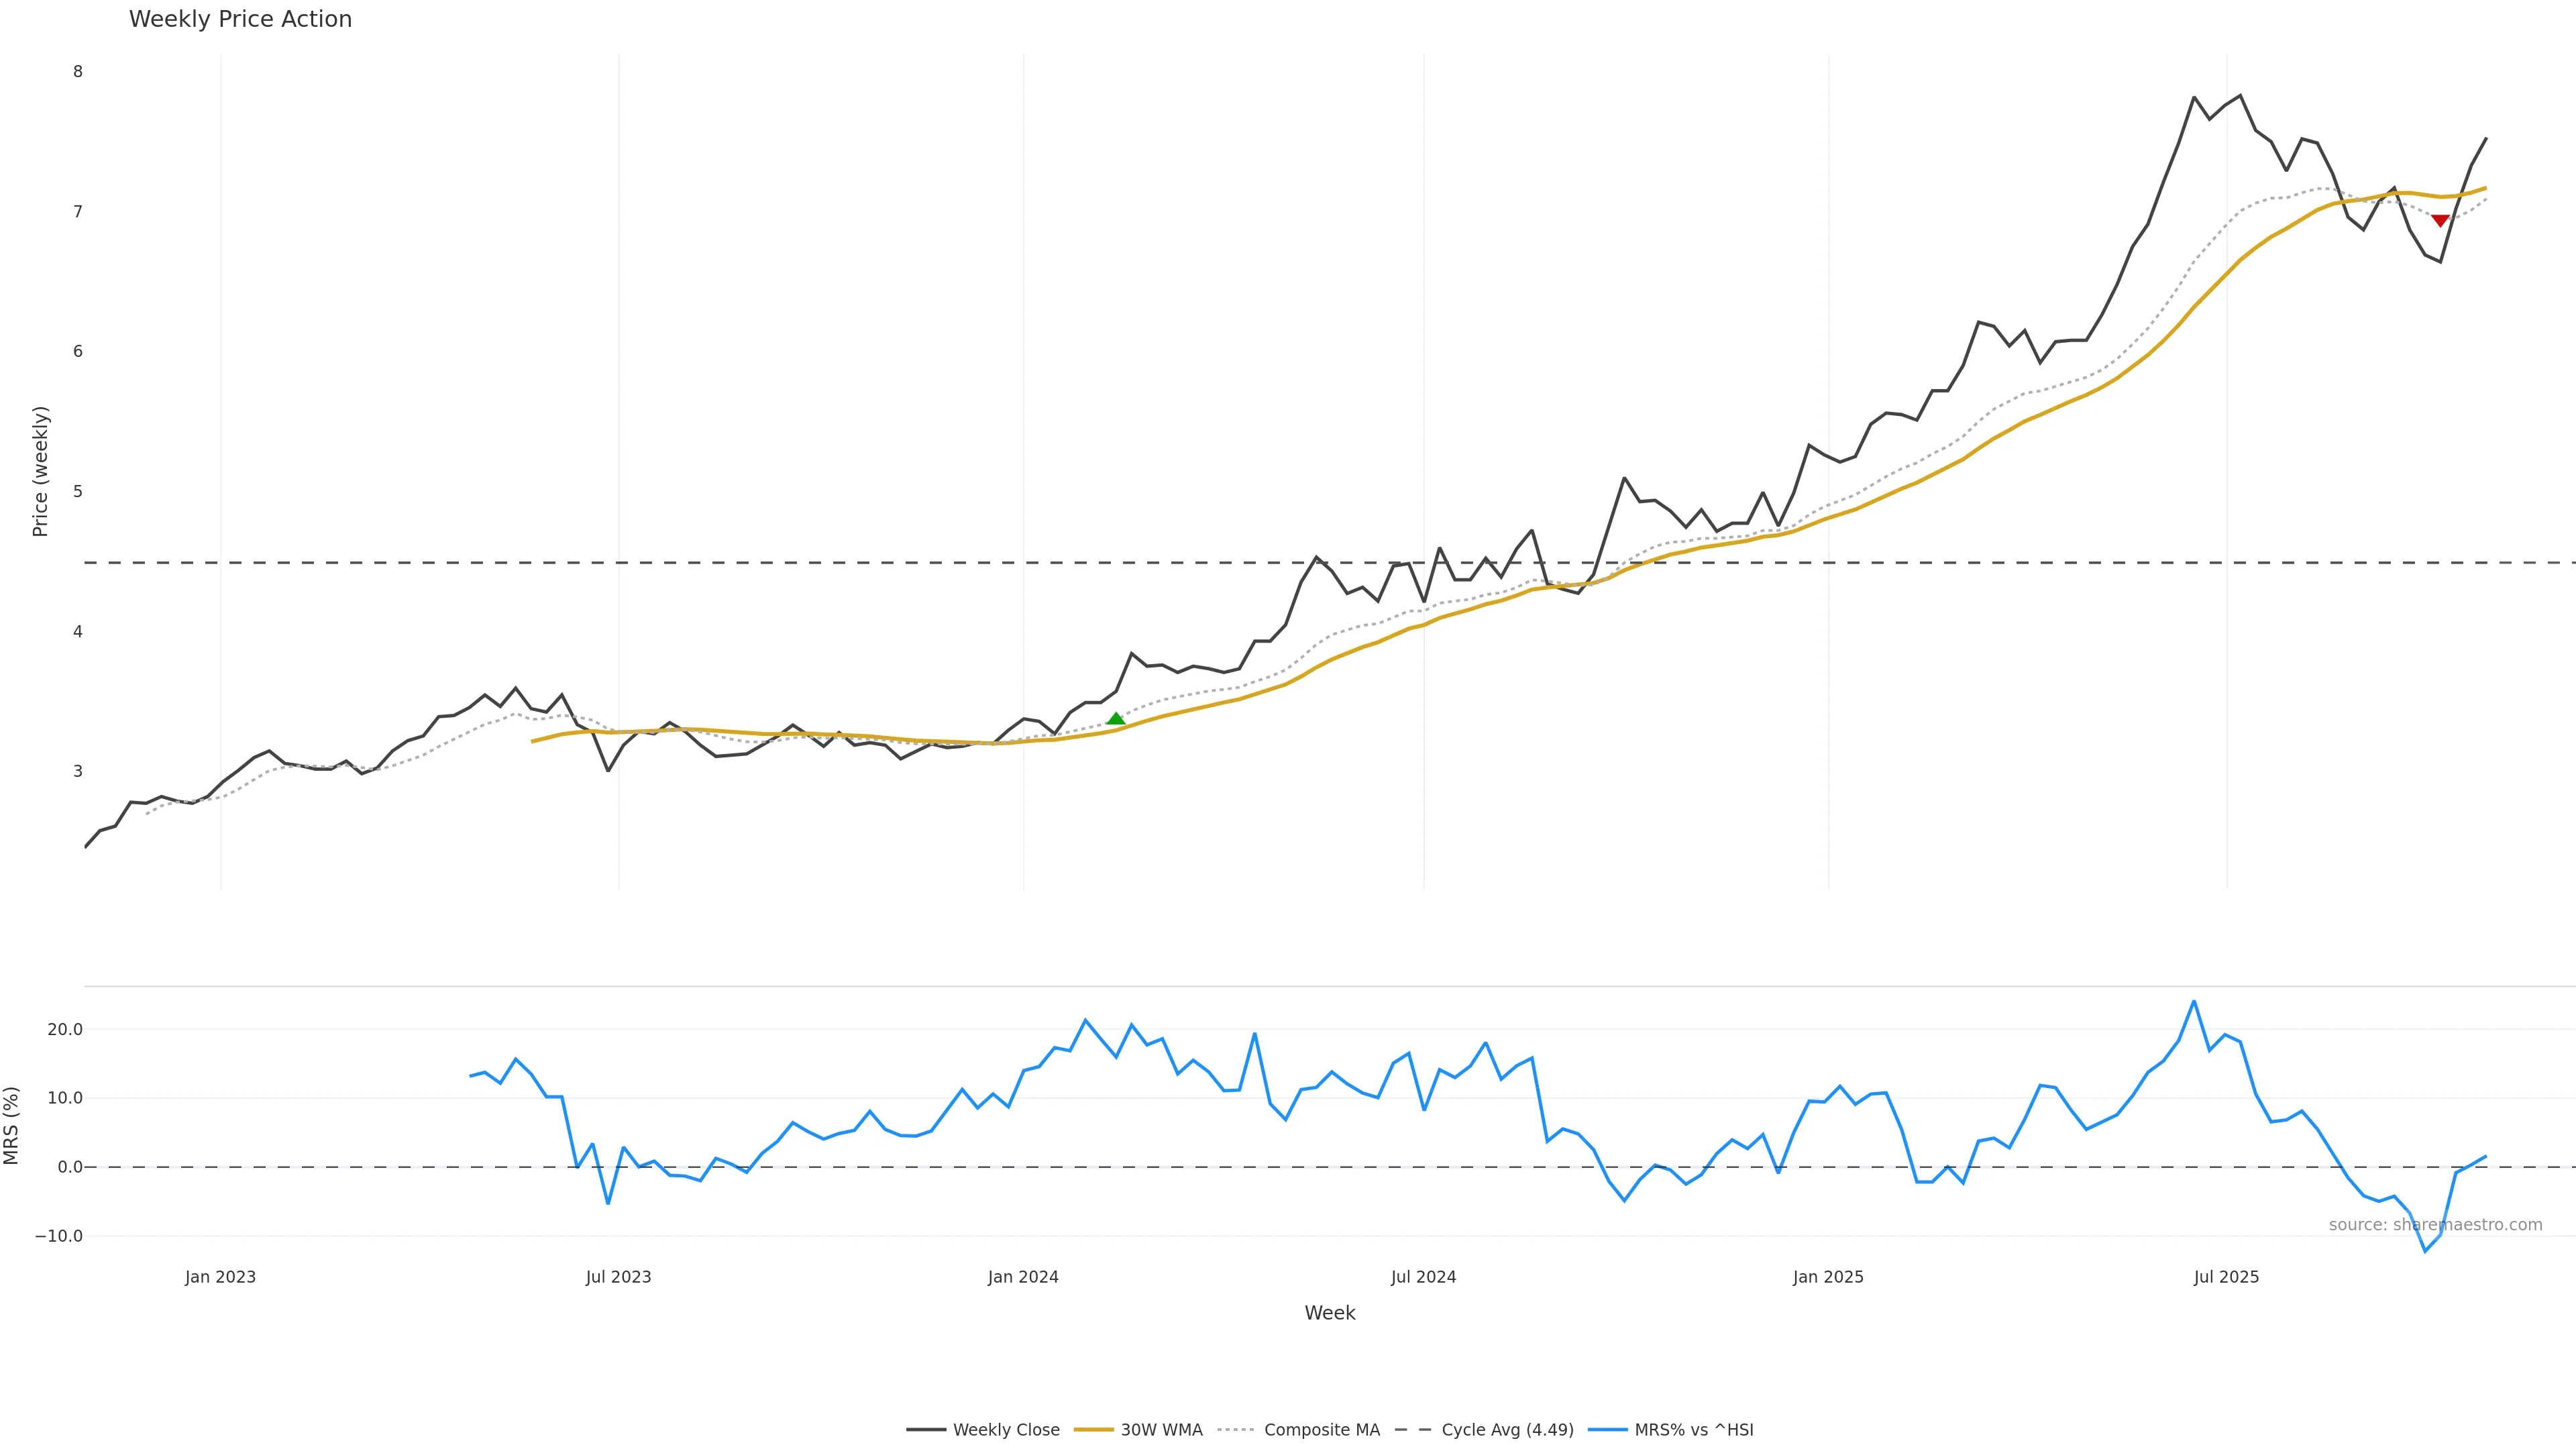Click the Price (weekly) y-axis title
Screen dimensions: 2576x1449
point(40,471)
